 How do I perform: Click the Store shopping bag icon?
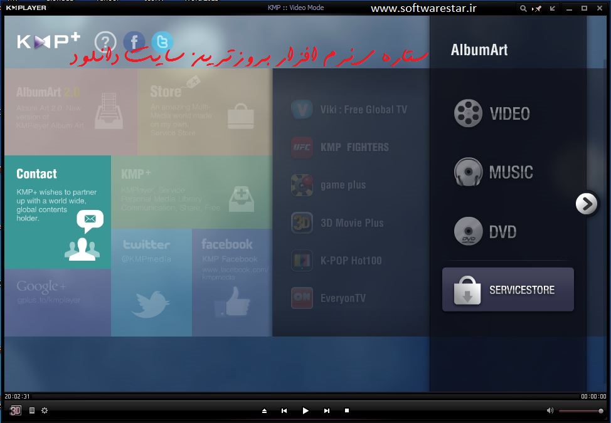click(x=241, y=117)
